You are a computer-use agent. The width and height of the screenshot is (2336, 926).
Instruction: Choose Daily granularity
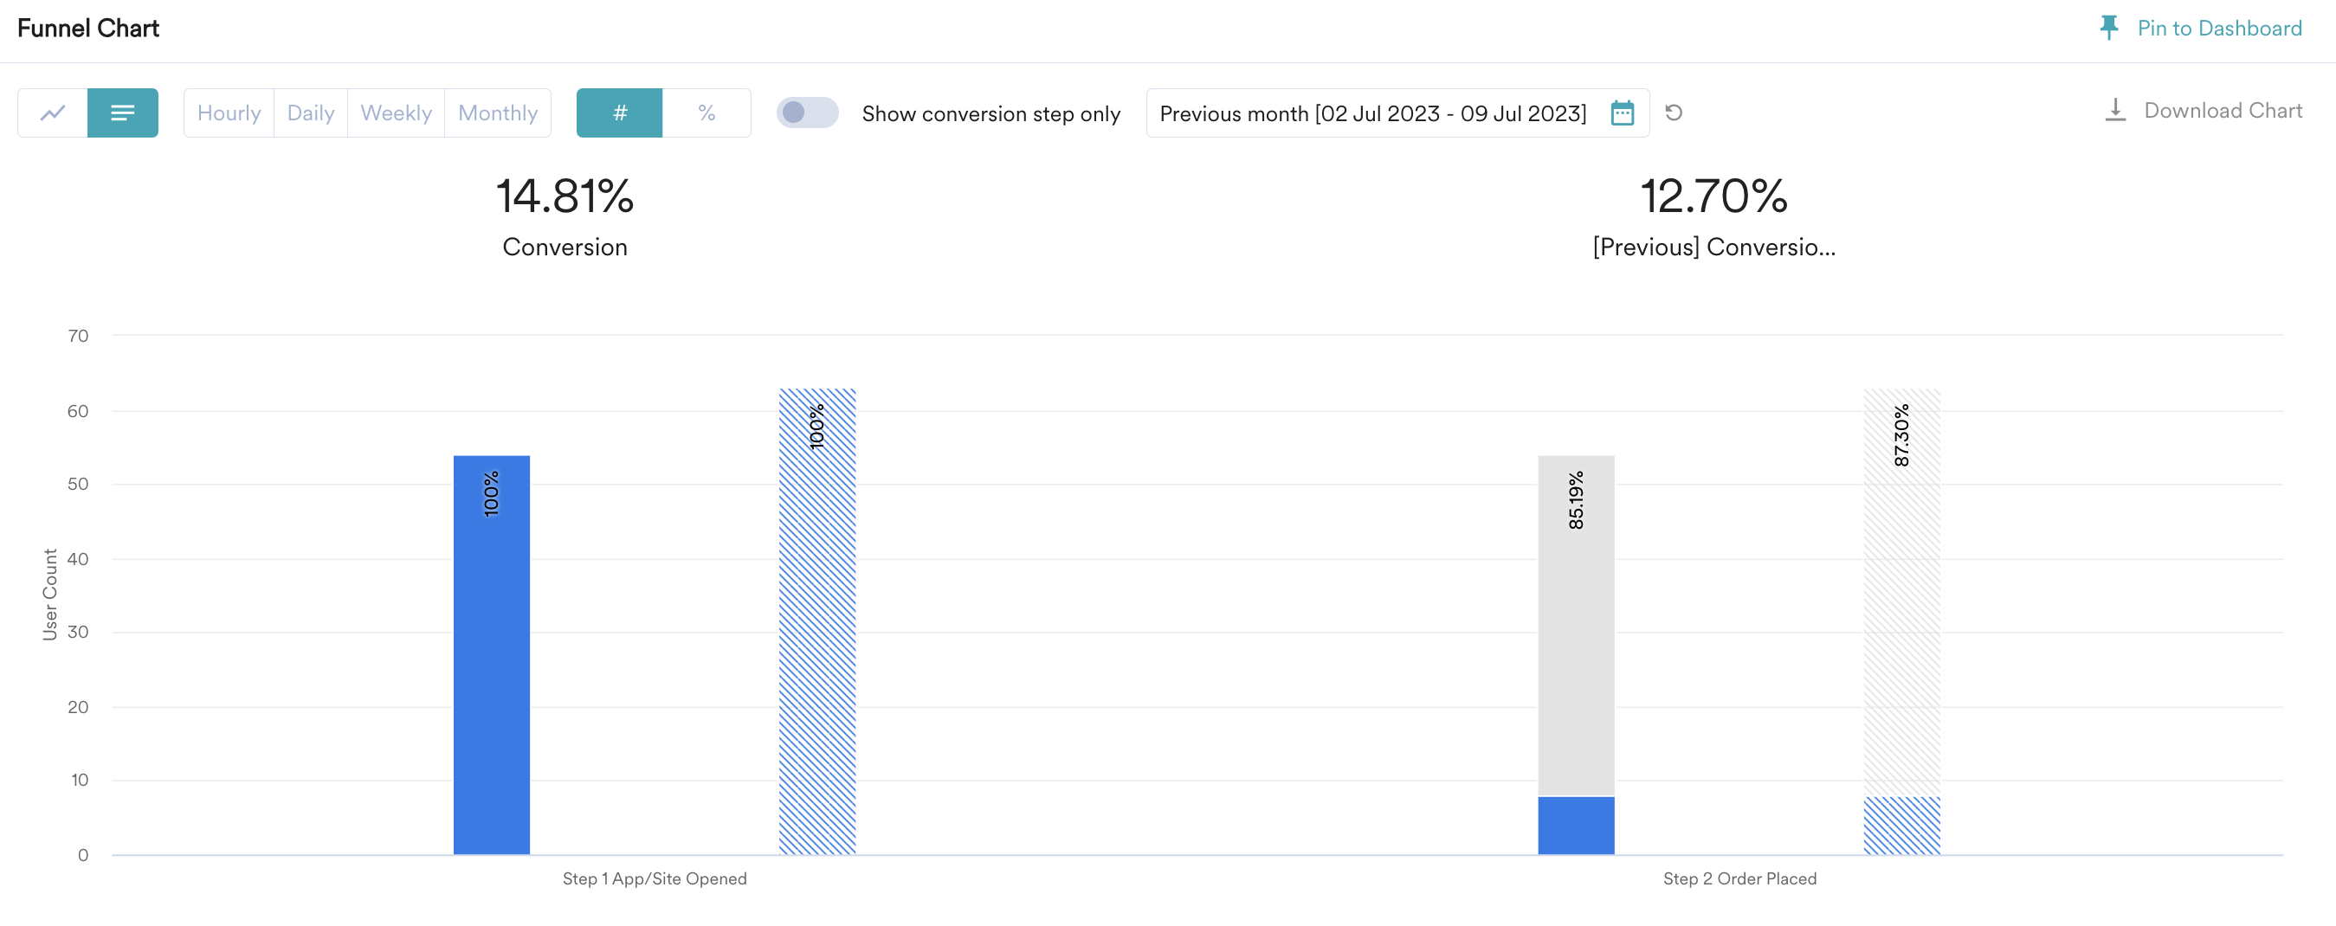[x=311, y=113]
